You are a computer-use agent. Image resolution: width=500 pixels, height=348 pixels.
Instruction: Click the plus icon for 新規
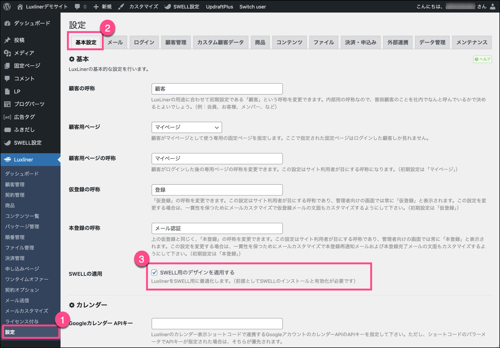coord(96,7)
